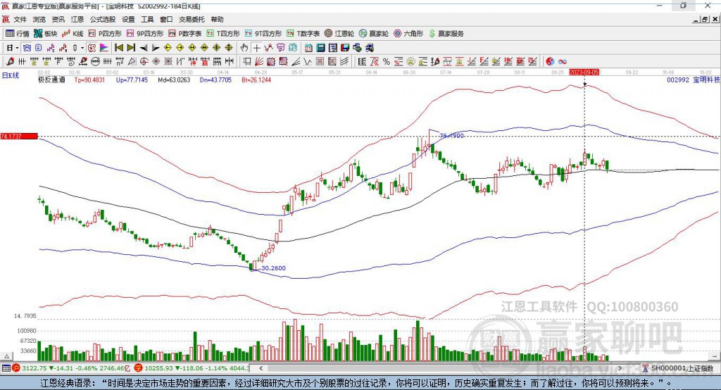Viewport: 721px width, 390px height.
Task: Step chart left with black arrow
Action: tap(144, 48)
